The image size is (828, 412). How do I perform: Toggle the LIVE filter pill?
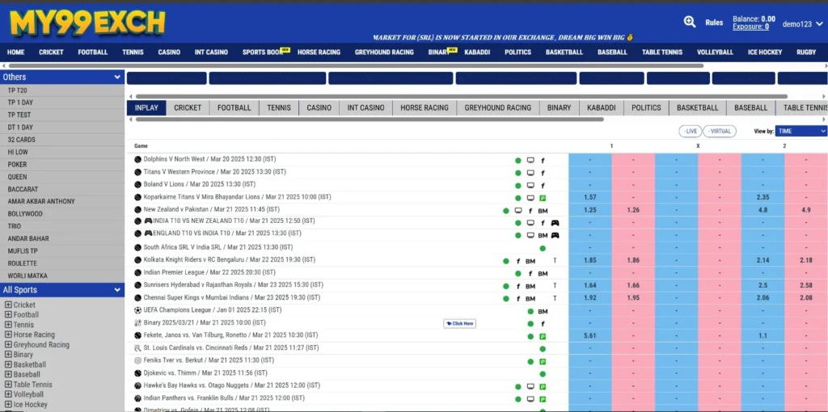[x=691, y=132]
